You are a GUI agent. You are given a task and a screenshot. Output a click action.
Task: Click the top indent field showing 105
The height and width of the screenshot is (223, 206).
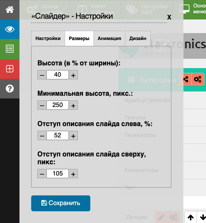pos(58,174)
